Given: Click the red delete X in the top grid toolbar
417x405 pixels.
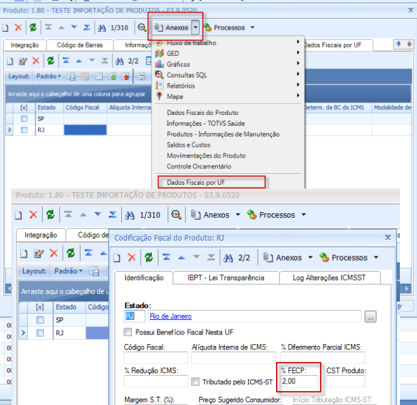Looking at the screenshot, I should click(36, 61).
